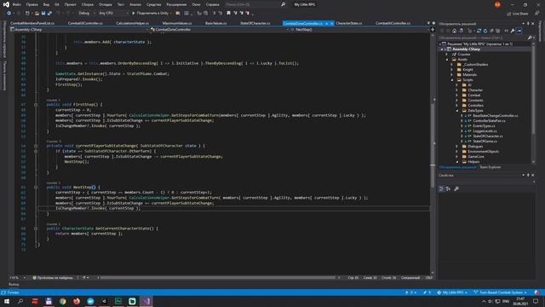Click the Save All toolbar icon
The width and height of the screenshot is (545, 307).
point(49,14)
